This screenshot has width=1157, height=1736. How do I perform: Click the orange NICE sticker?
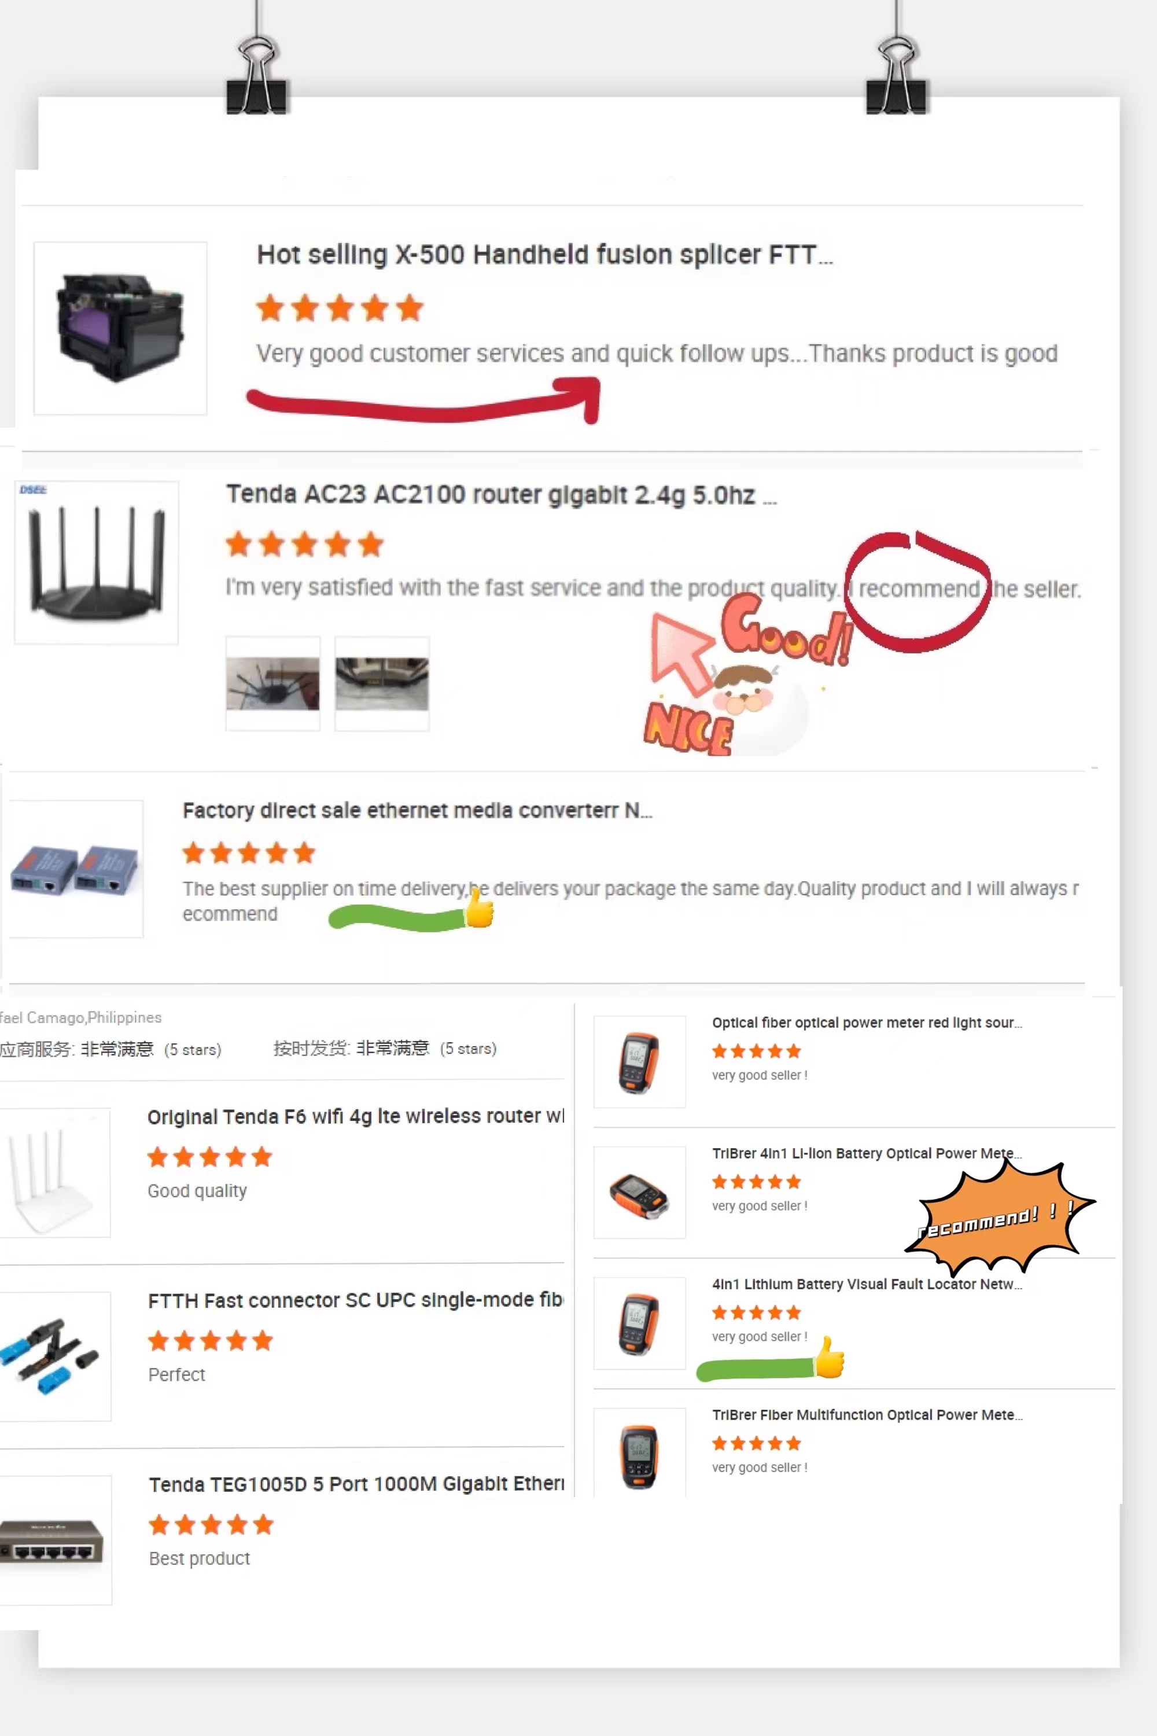688,729
